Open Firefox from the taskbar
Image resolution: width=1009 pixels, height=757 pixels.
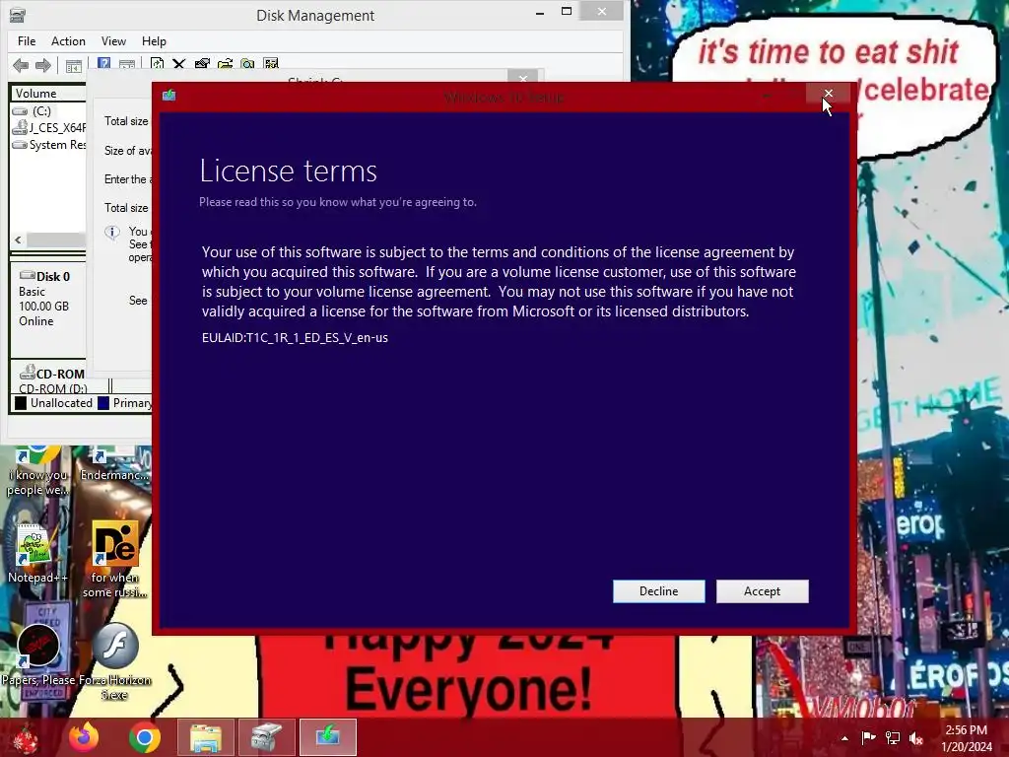coord(85,737)
